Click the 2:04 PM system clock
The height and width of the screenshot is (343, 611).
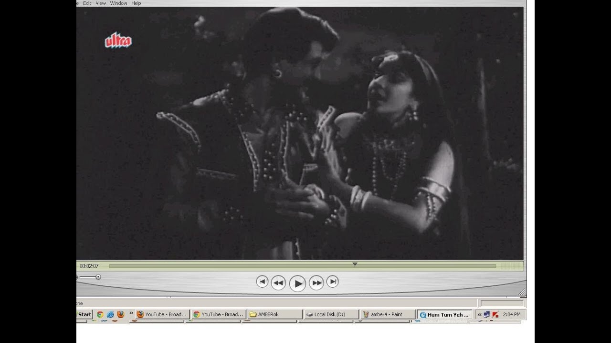click(512, 314)
